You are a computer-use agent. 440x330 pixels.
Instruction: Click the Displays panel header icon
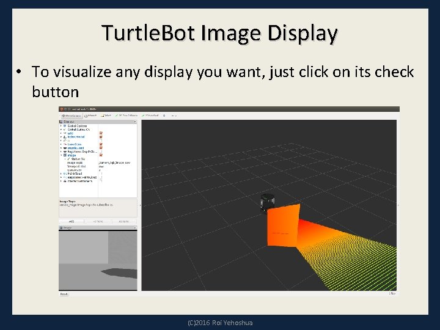(x=61, y=122)
